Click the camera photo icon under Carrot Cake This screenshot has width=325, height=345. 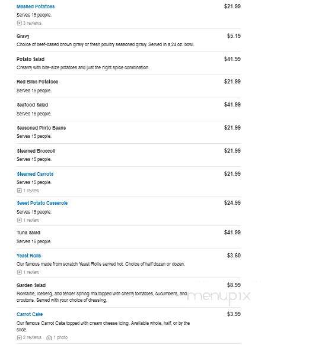49,338
